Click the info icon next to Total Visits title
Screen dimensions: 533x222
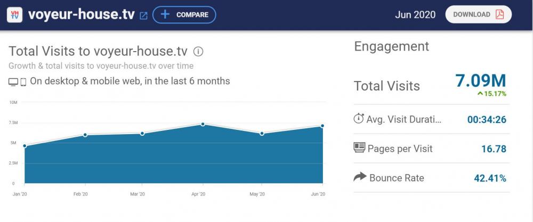click(198, 52)
